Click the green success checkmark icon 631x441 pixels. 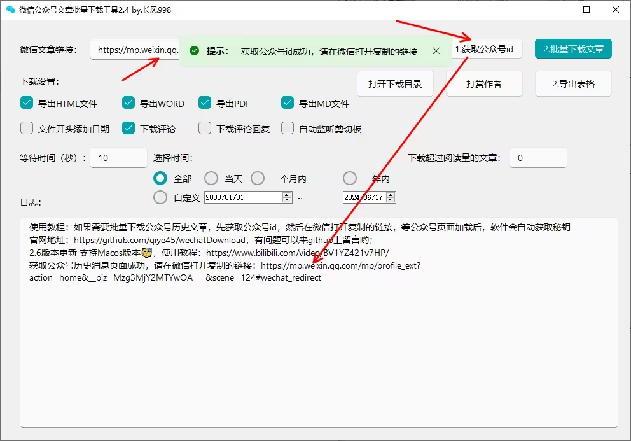click(x=195, y=51)
